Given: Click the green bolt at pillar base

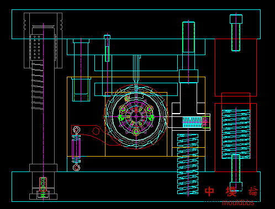Looking at the screenshot, I should click(x=43, y=187).
